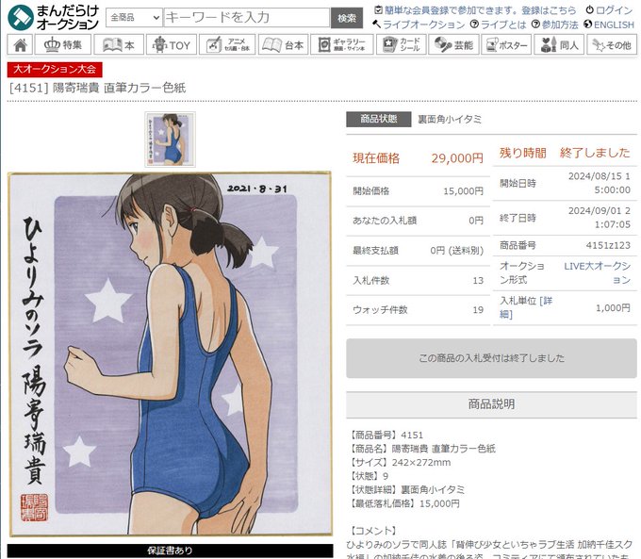Screen dimensions: 641x559
Task: Open the TOY category tab
Action: [x=171, y=44]
